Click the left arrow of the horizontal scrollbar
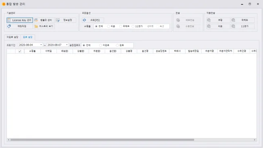 [8, 140]
